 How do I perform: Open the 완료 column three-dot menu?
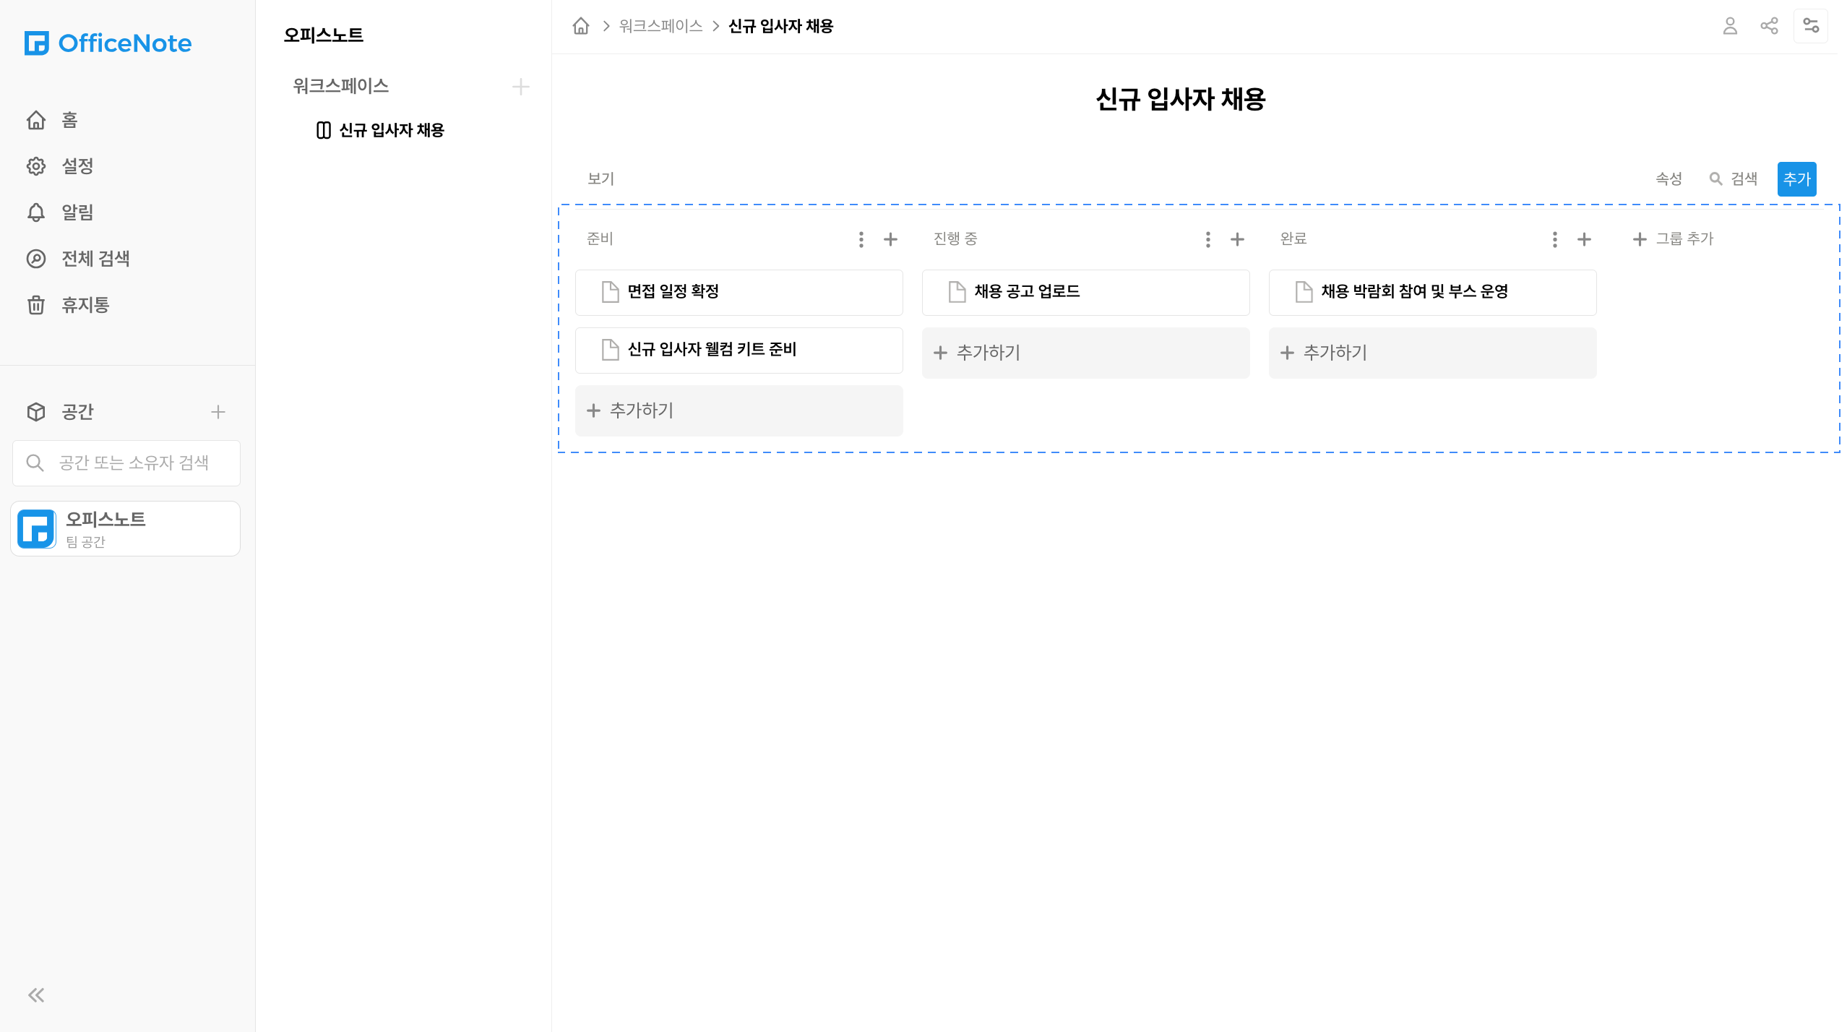click(x=1554, y=239)
